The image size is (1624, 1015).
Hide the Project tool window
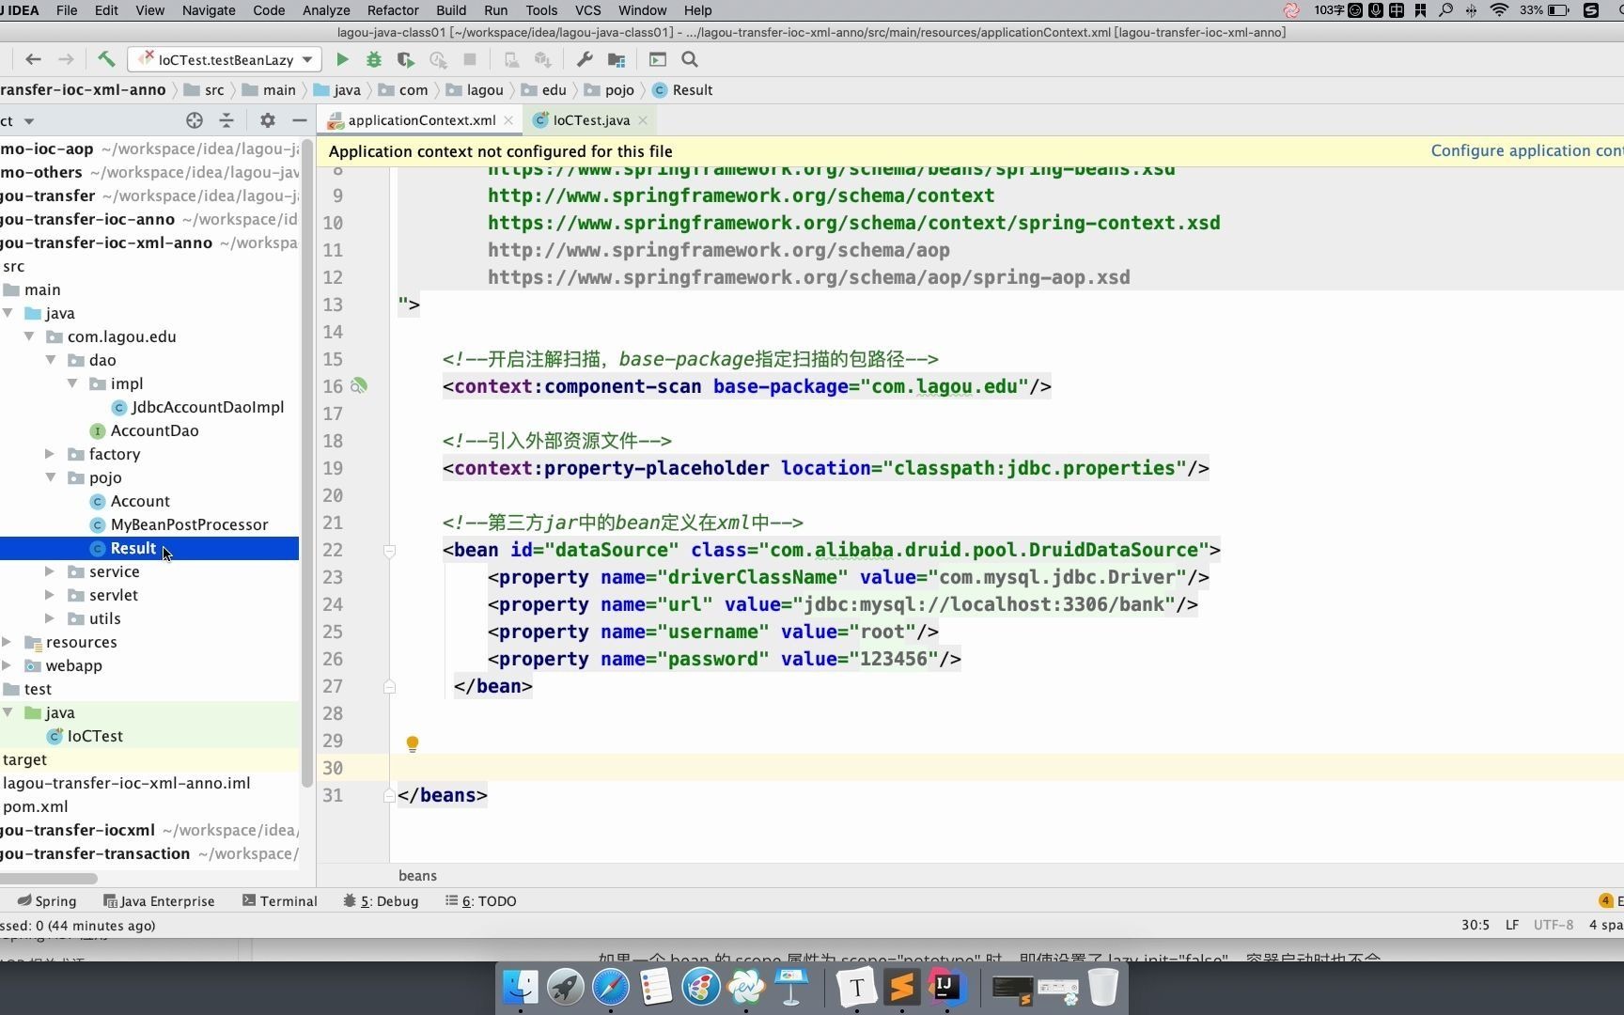click(300, 120)
